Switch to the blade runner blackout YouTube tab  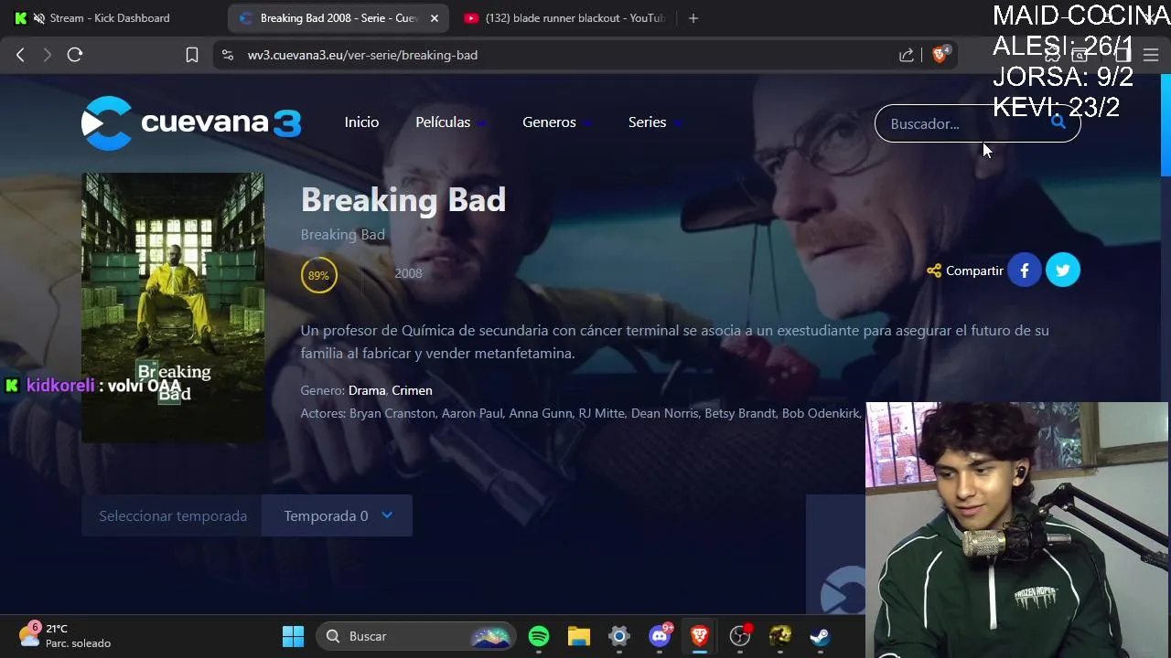pyautogui.click(x=567, y=18)
